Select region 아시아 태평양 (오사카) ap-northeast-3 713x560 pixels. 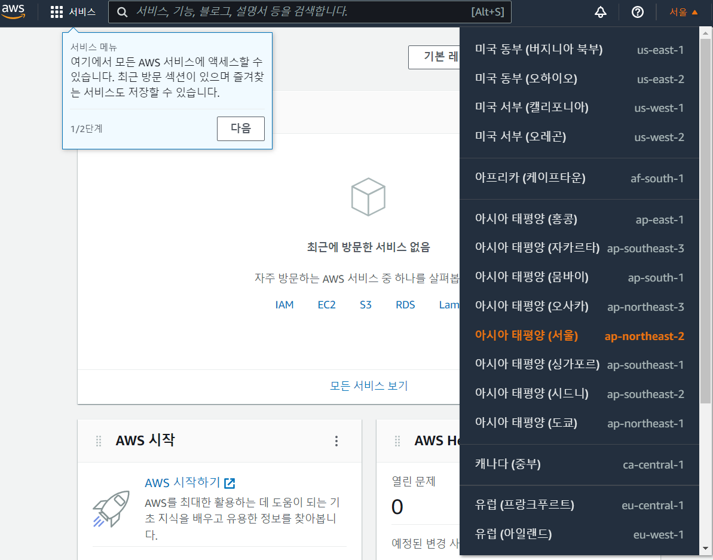[579, 307]
